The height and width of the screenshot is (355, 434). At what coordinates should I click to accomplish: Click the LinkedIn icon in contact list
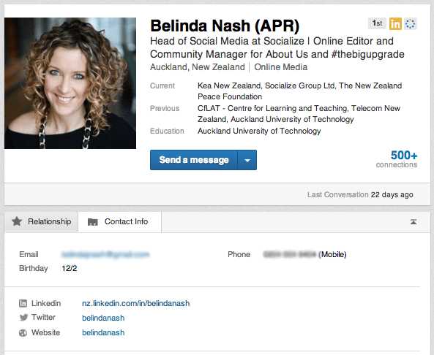pos(23,303)
